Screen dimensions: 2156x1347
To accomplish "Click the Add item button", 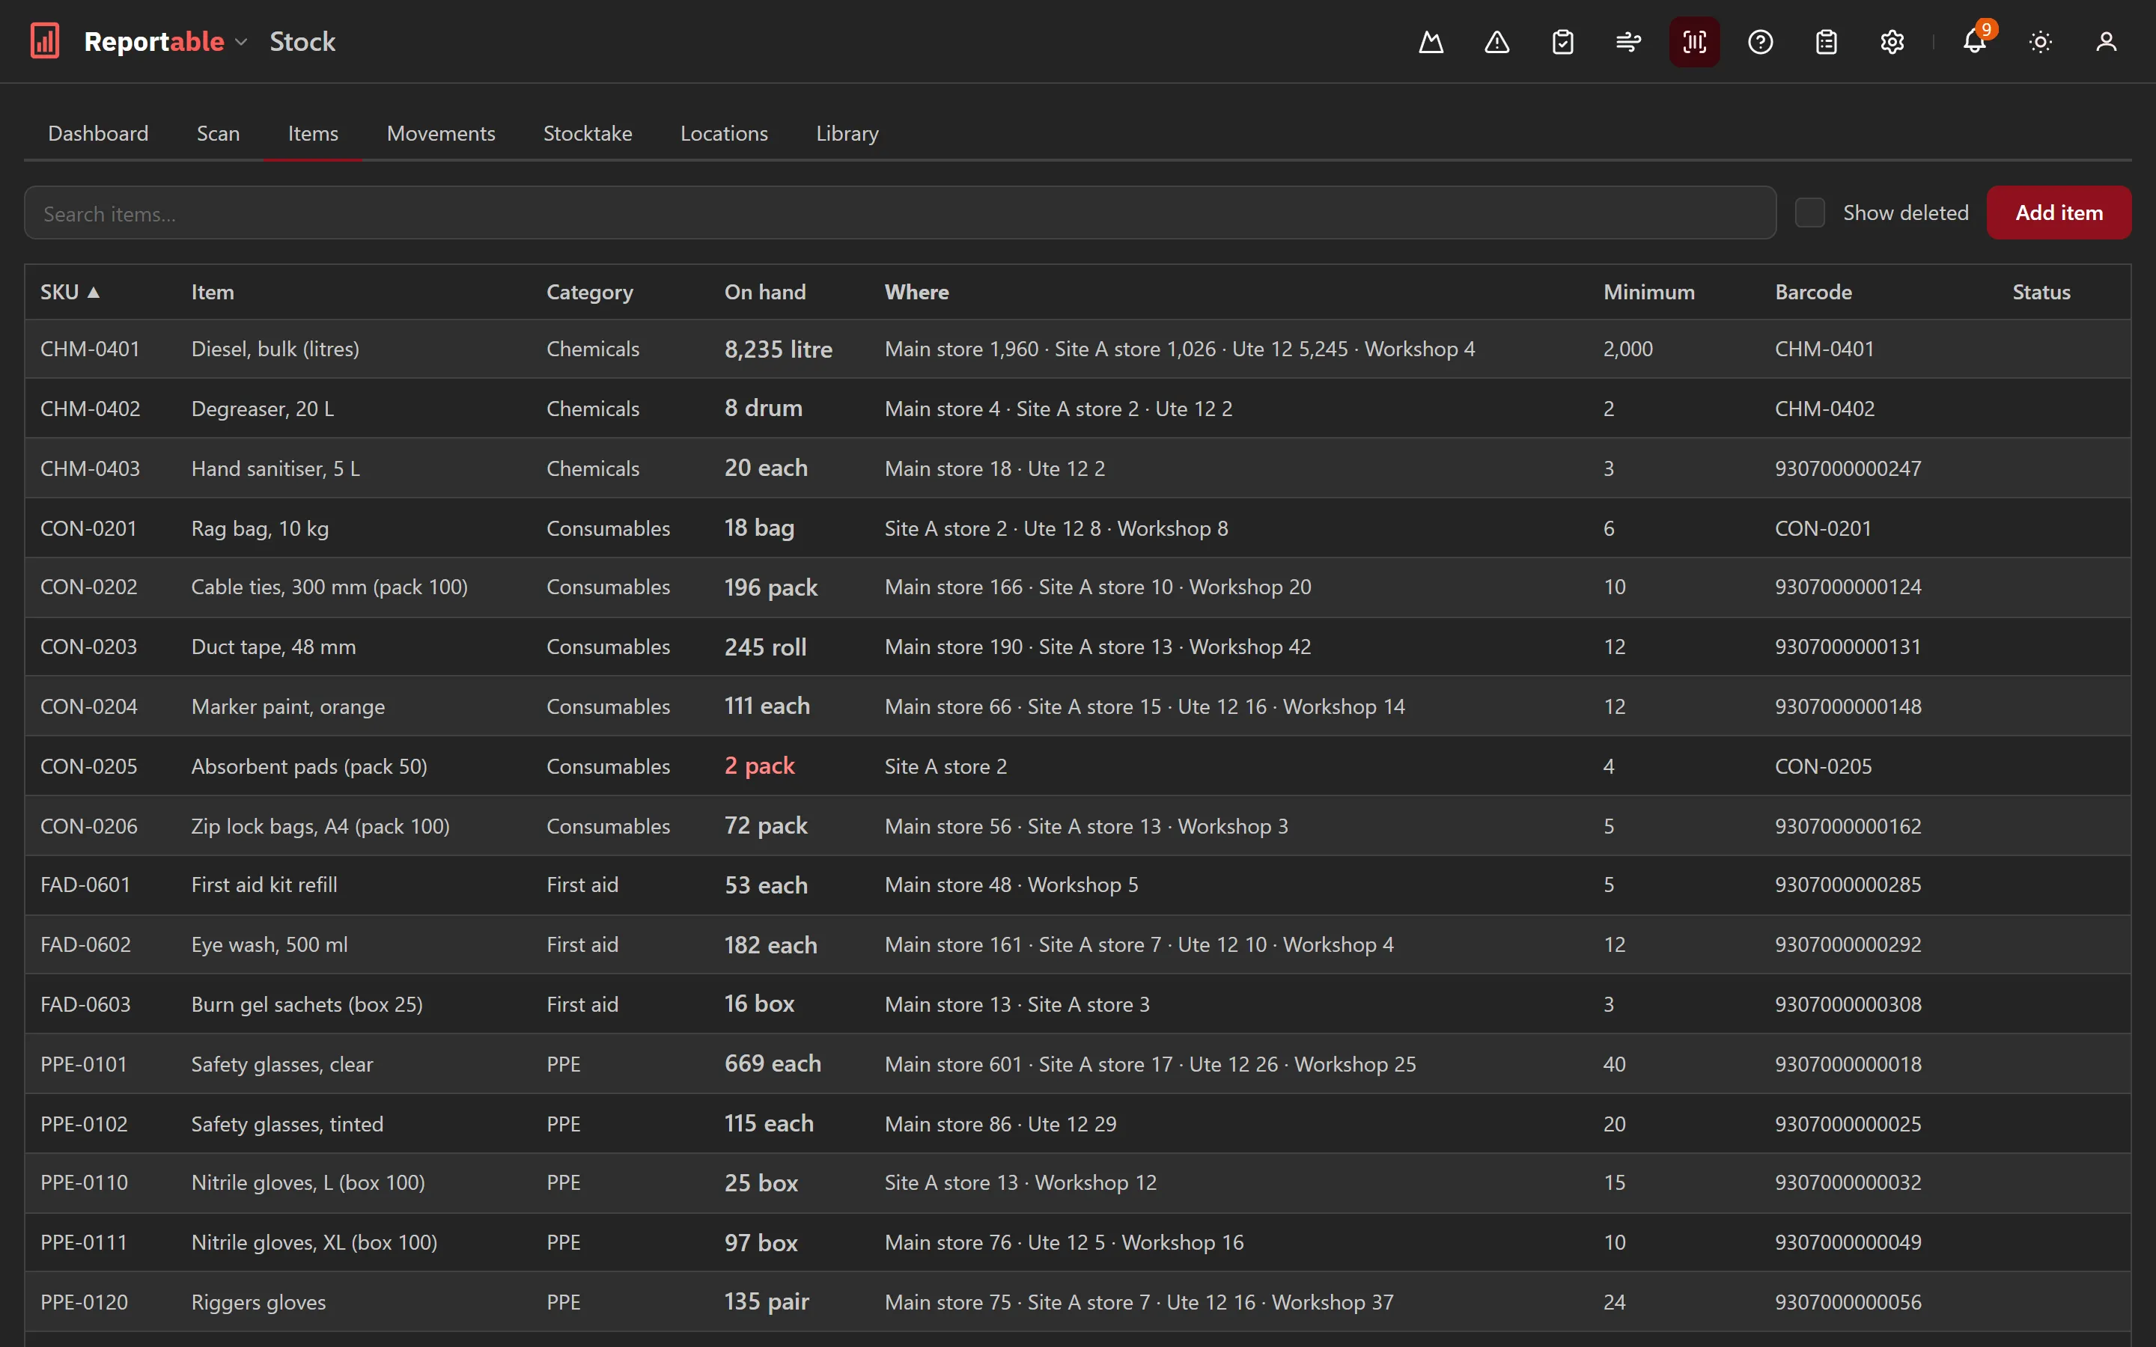I will [x=2059, y=213].
